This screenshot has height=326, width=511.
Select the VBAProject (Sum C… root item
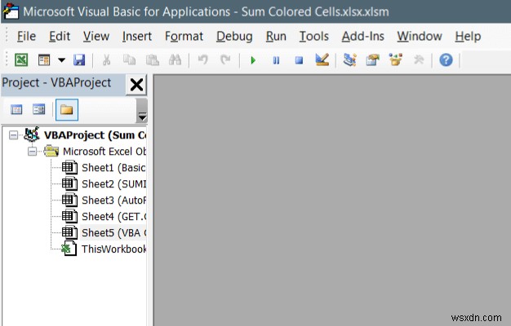coord(95,135)
